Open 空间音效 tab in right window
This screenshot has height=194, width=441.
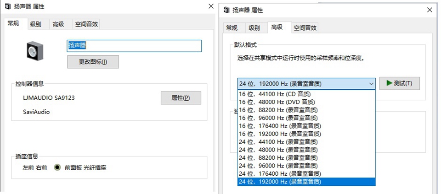point(305,27)
